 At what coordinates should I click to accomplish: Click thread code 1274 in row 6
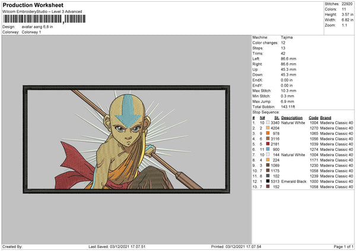pyautogui.click(x=314, y=150)
